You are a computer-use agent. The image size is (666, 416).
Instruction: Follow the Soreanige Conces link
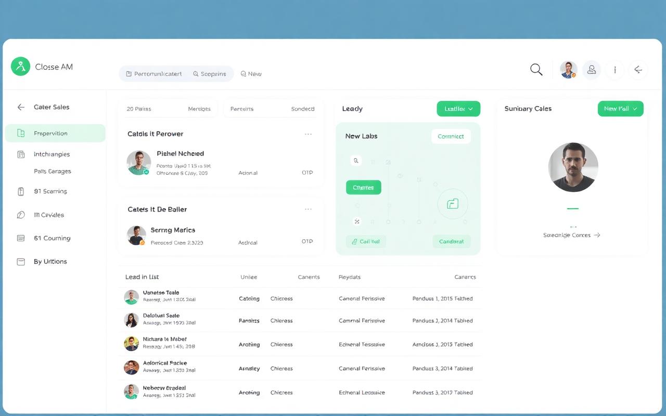(571, 235)
